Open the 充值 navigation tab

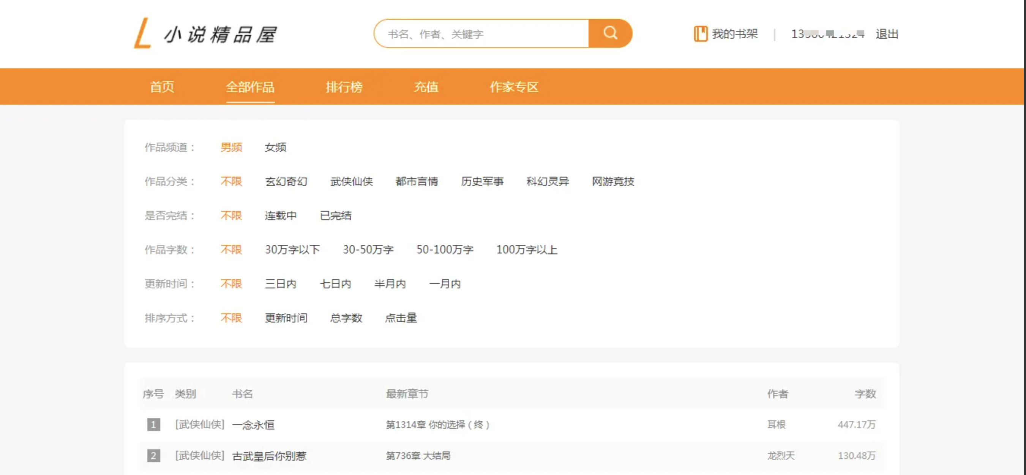click(426, 87)
